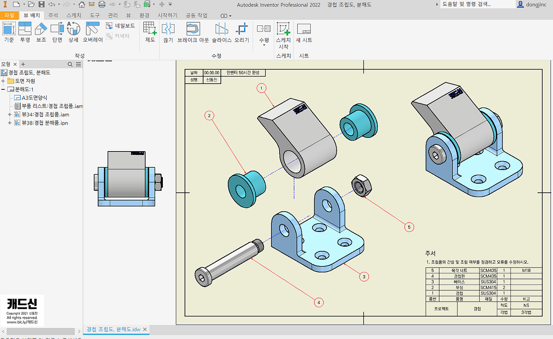Viewport: 553px width, 339px height.
Task: Click the Print icon in quick access toolbar
Action: [102, 4]
